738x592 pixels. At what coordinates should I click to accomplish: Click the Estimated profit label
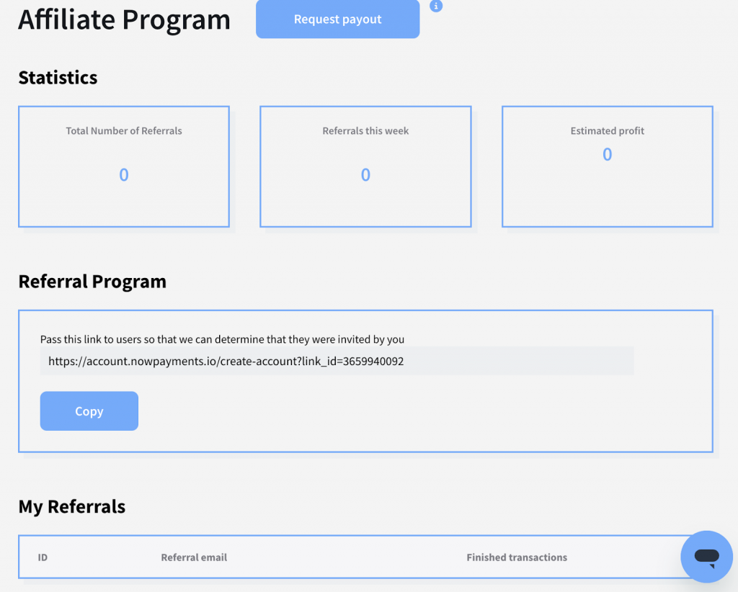click(x=607, y=131)
